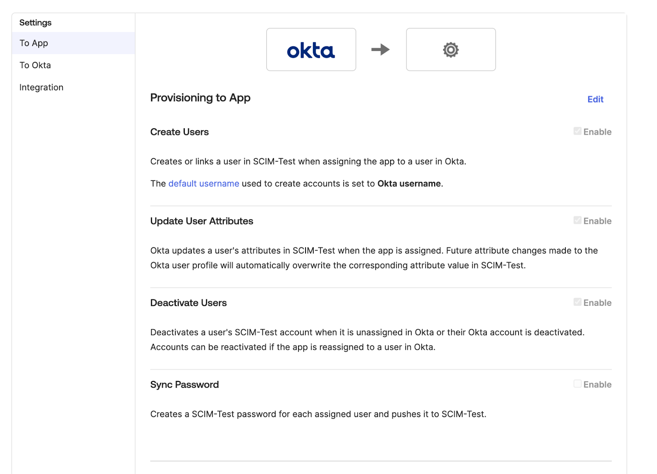Image resolution: width=657 pixels, height=474 pixels.
Task: Click the Provisioning to App heading
Action: point(200,98)
